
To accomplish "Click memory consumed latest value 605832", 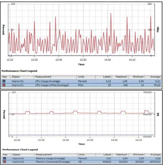I will (x=107, y=162).
